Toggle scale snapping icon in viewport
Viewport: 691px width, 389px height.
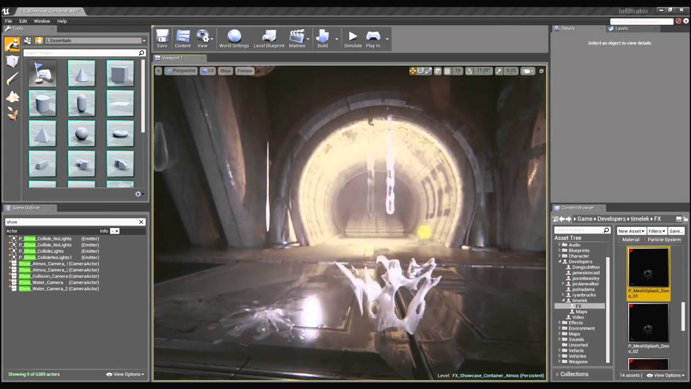coord(498,71)
